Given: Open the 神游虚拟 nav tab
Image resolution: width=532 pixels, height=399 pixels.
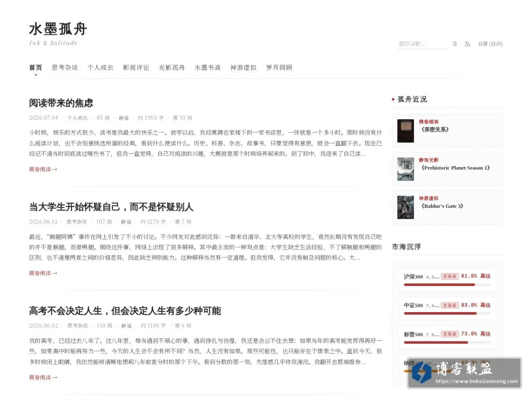Looking at the screenshot, I should (243, 67).
